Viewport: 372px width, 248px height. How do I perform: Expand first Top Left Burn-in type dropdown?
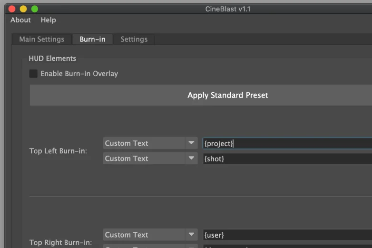150,143
